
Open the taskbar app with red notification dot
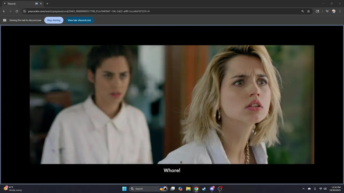(220, 189)
